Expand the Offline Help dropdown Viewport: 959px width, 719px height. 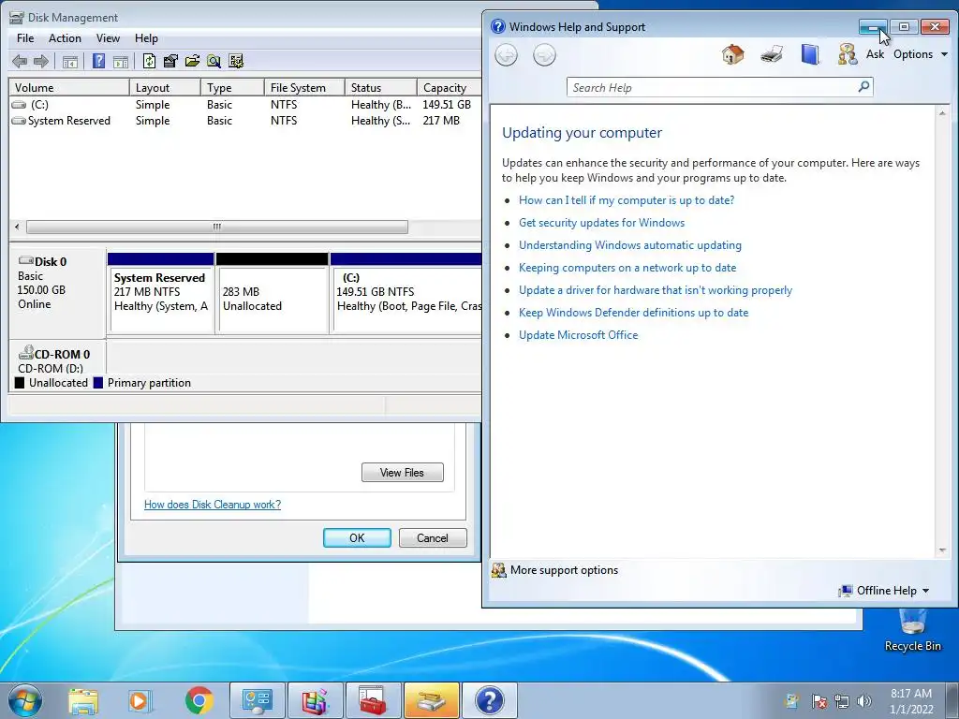[x=884, y=591]
